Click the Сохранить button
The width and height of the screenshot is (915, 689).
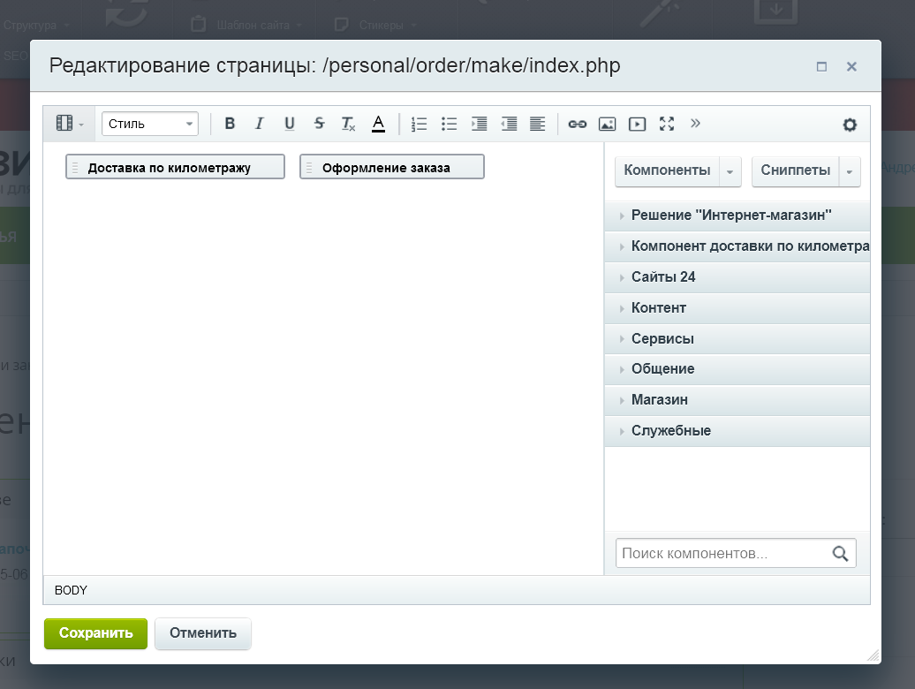tap(95, 633)
